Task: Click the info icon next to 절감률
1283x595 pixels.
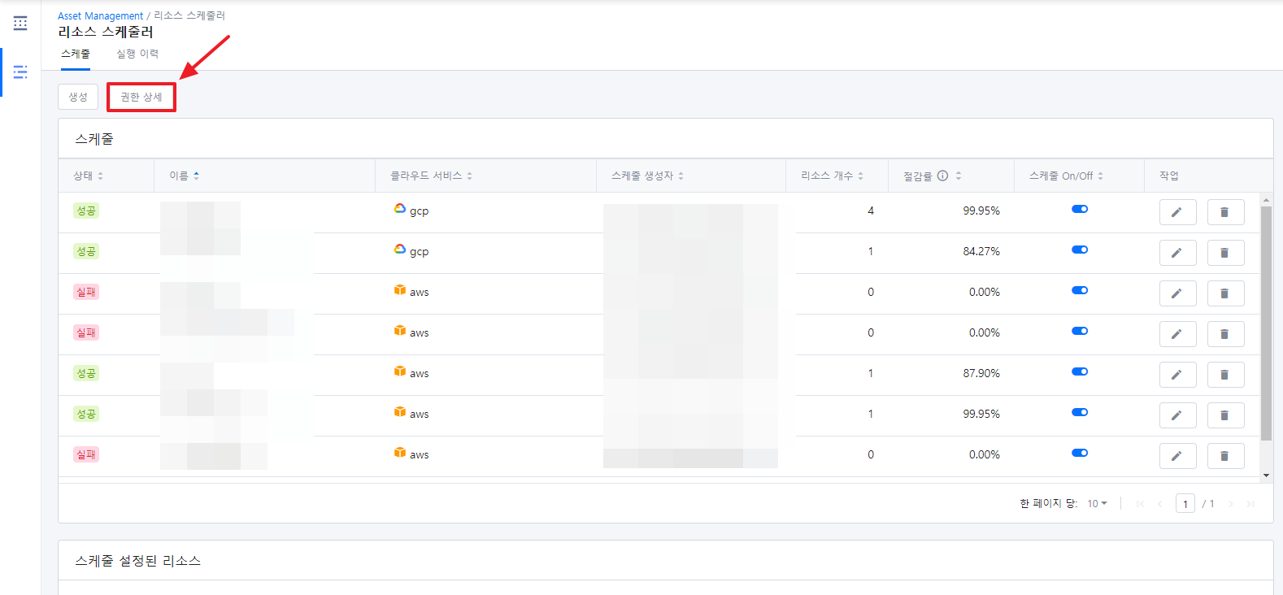Action: tap(942, 176)
